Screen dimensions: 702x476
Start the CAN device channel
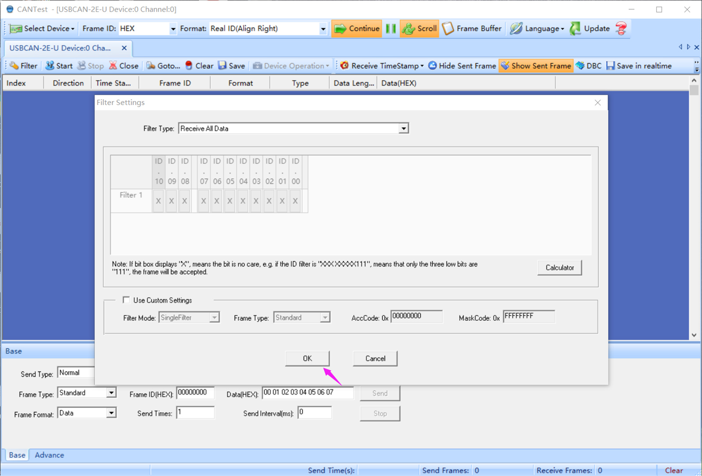(59, 66)
